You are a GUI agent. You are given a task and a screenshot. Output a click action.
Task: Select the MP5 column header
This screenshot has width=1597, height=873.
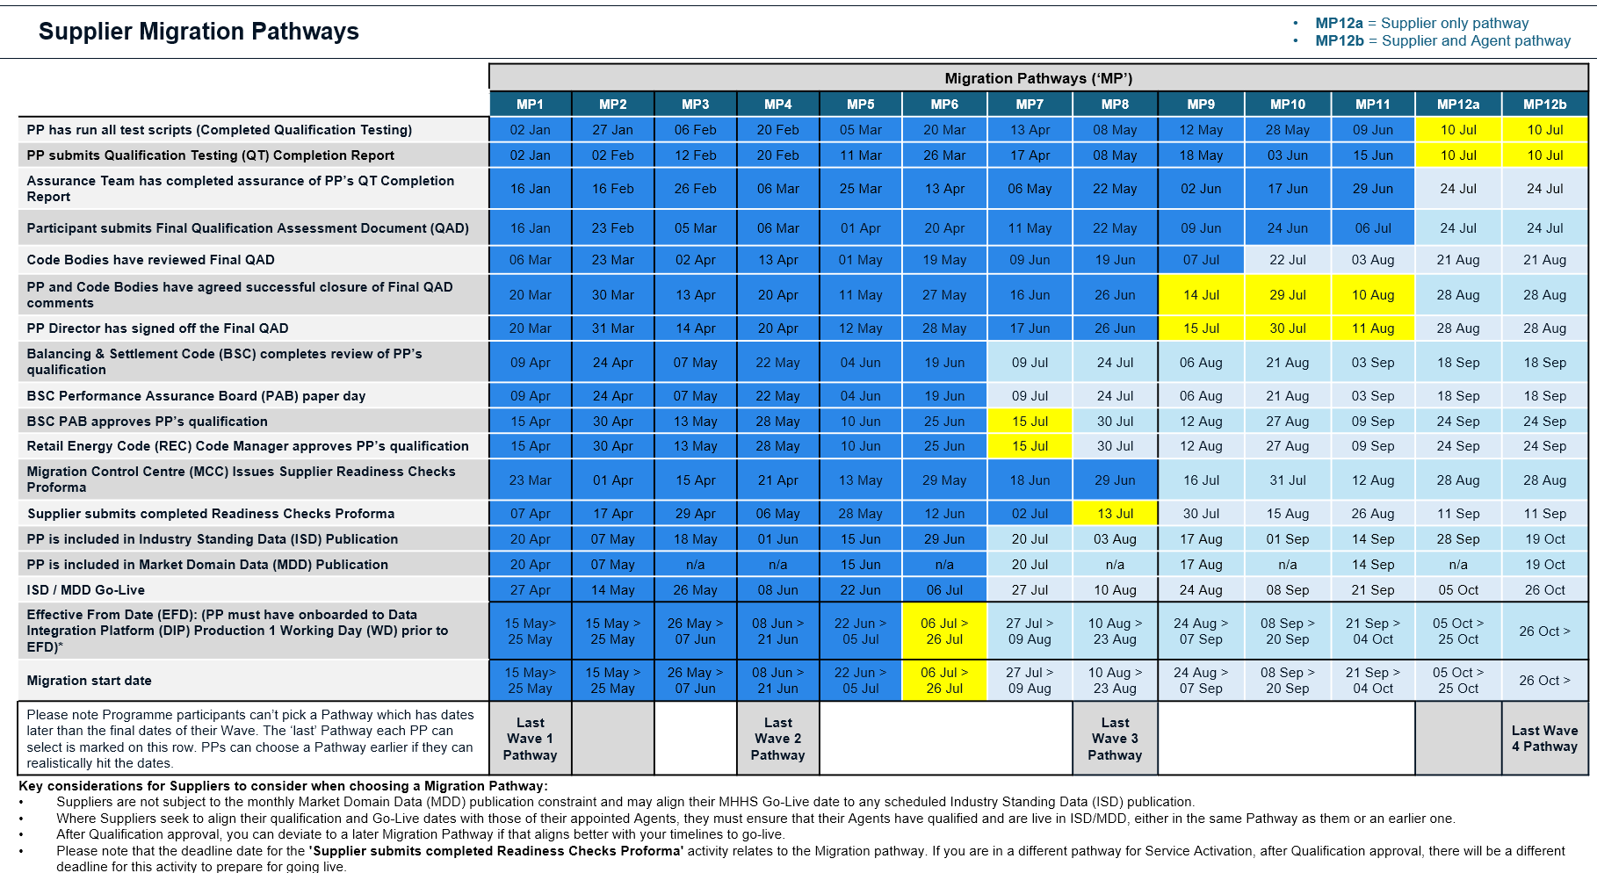(x=861, y=105)
